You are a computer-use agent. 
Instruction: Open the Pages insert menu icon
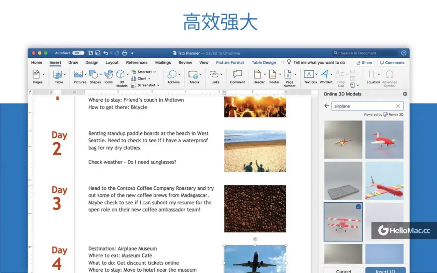click(36, 74)
